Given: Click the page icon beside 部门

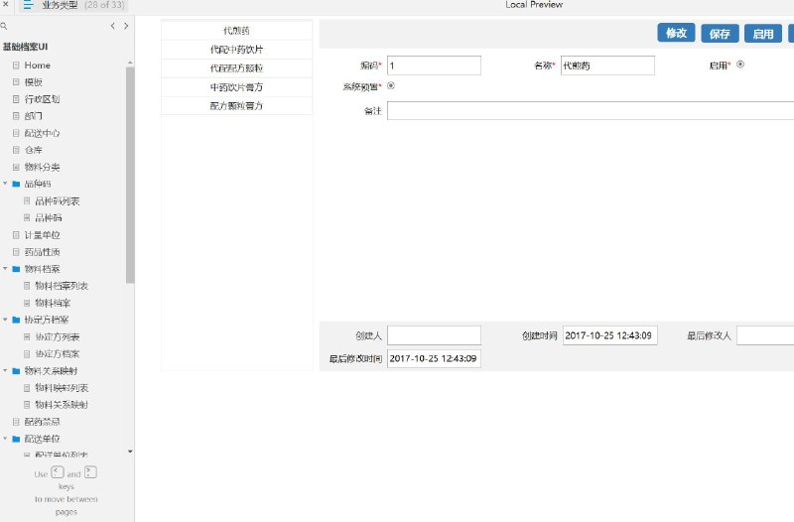Looking at the screenshot, I should [16, 116].
